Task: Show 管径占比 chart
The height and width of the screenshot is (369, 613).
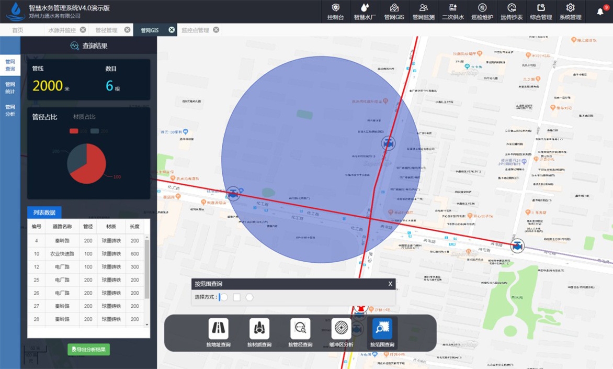Action: click(44, 117)
